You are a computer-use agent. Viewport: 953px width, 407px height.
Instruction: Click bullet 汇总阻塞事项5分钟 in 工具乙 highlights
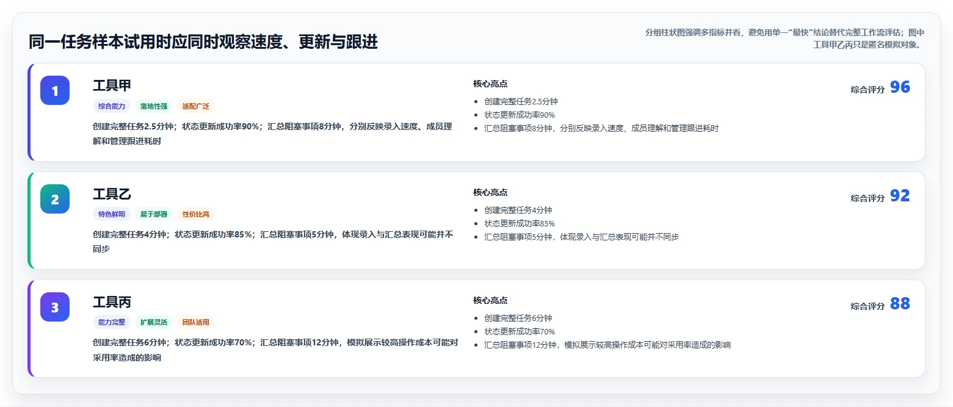(581, 237)
